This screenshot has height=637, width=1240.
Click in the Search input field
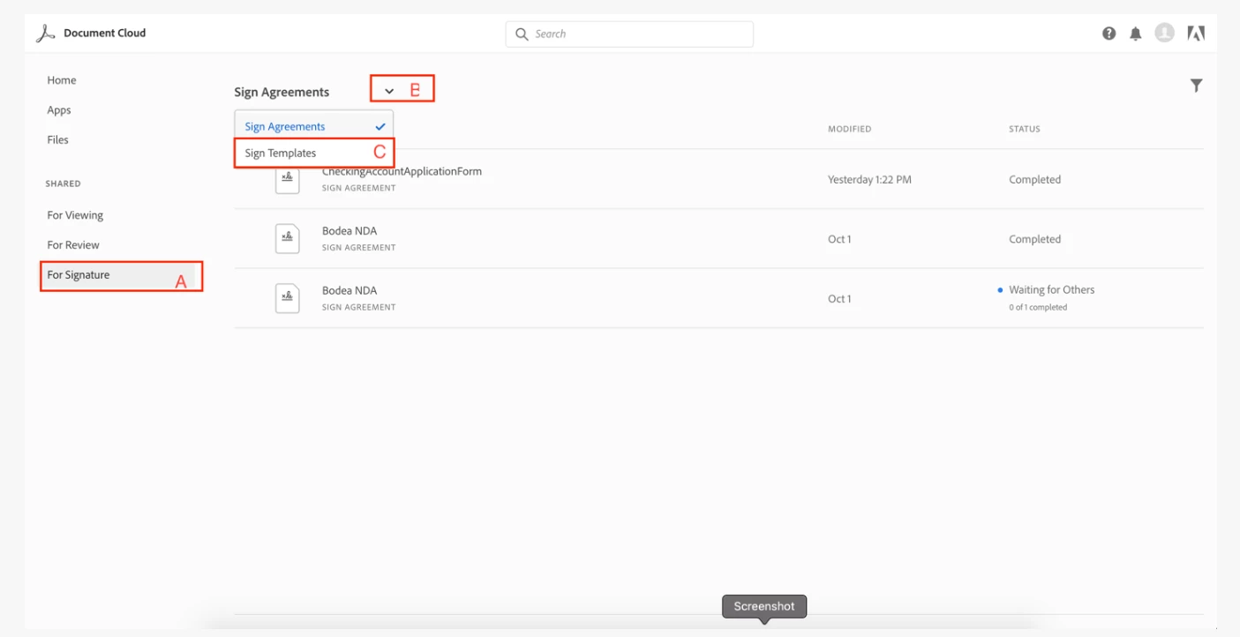coord(629,34)
